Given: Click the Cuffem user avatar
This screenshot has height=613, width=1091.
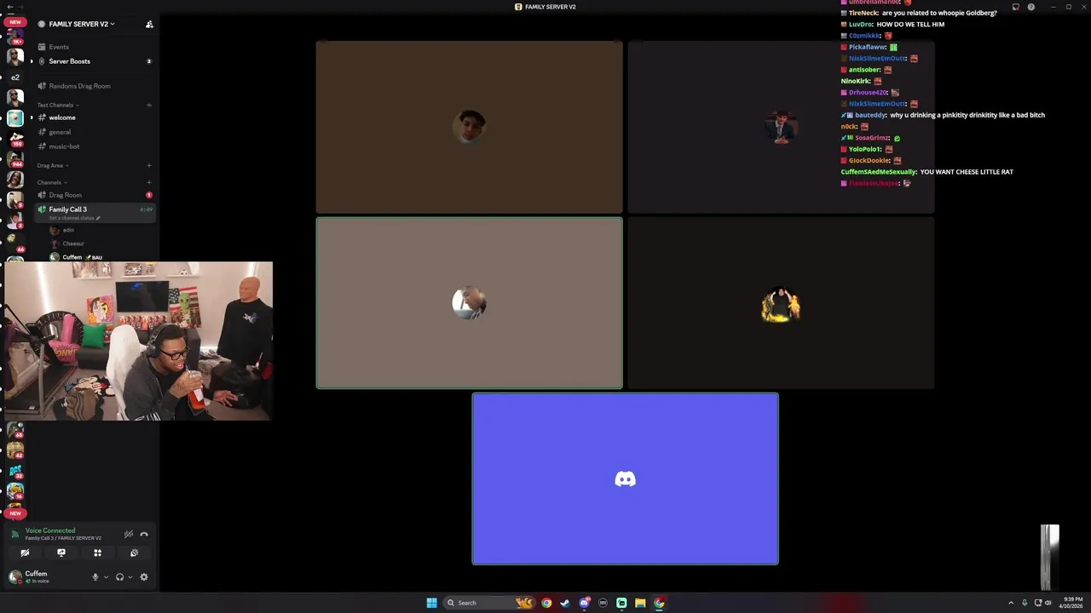Looking at the screenshot, I should pos(14,577).
